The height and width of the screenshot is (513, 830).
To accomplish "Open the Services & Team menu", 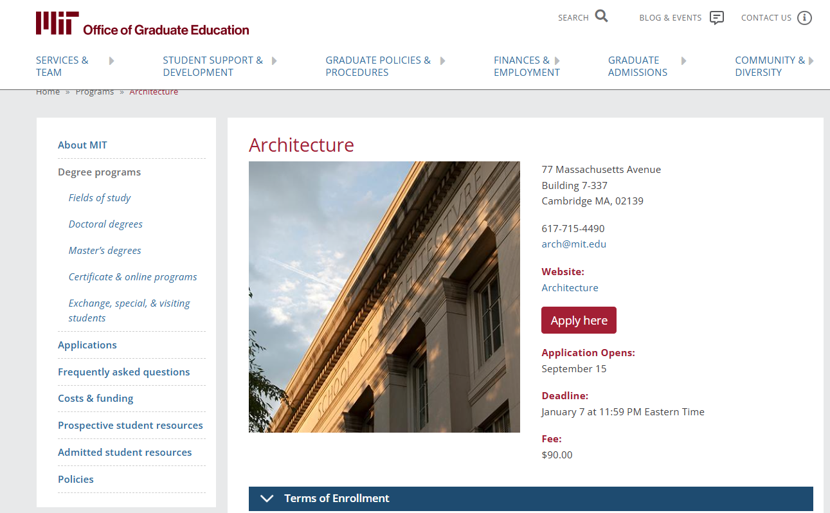I will pyautogui.click(x=62, y=66).
